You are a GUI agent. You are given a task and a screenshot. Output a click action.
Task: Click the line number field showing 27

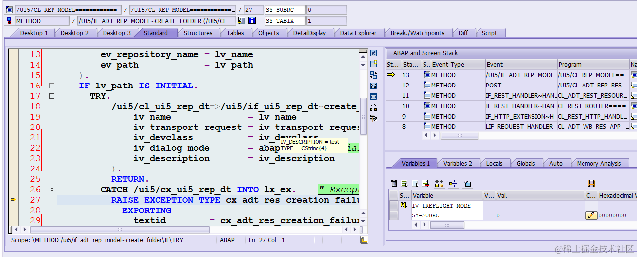pyautogui.click(x=253, y=10)
